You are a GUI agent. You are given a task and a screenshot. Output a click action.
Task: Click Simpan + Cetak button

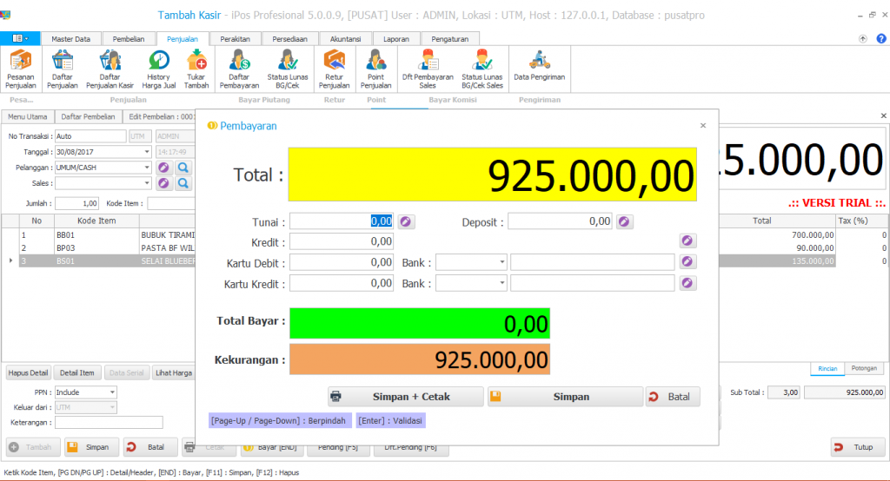[x=405, y=397]
